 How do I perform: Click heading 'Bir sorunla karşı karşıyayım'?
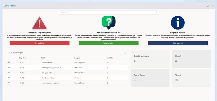point(40,33)
